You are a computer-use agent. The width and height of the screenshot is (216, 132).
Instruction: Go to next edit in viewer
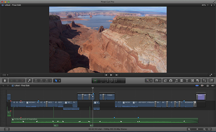pos(117,75)
